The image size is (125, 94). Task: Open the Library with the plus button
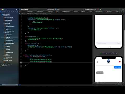pos(120,9)
